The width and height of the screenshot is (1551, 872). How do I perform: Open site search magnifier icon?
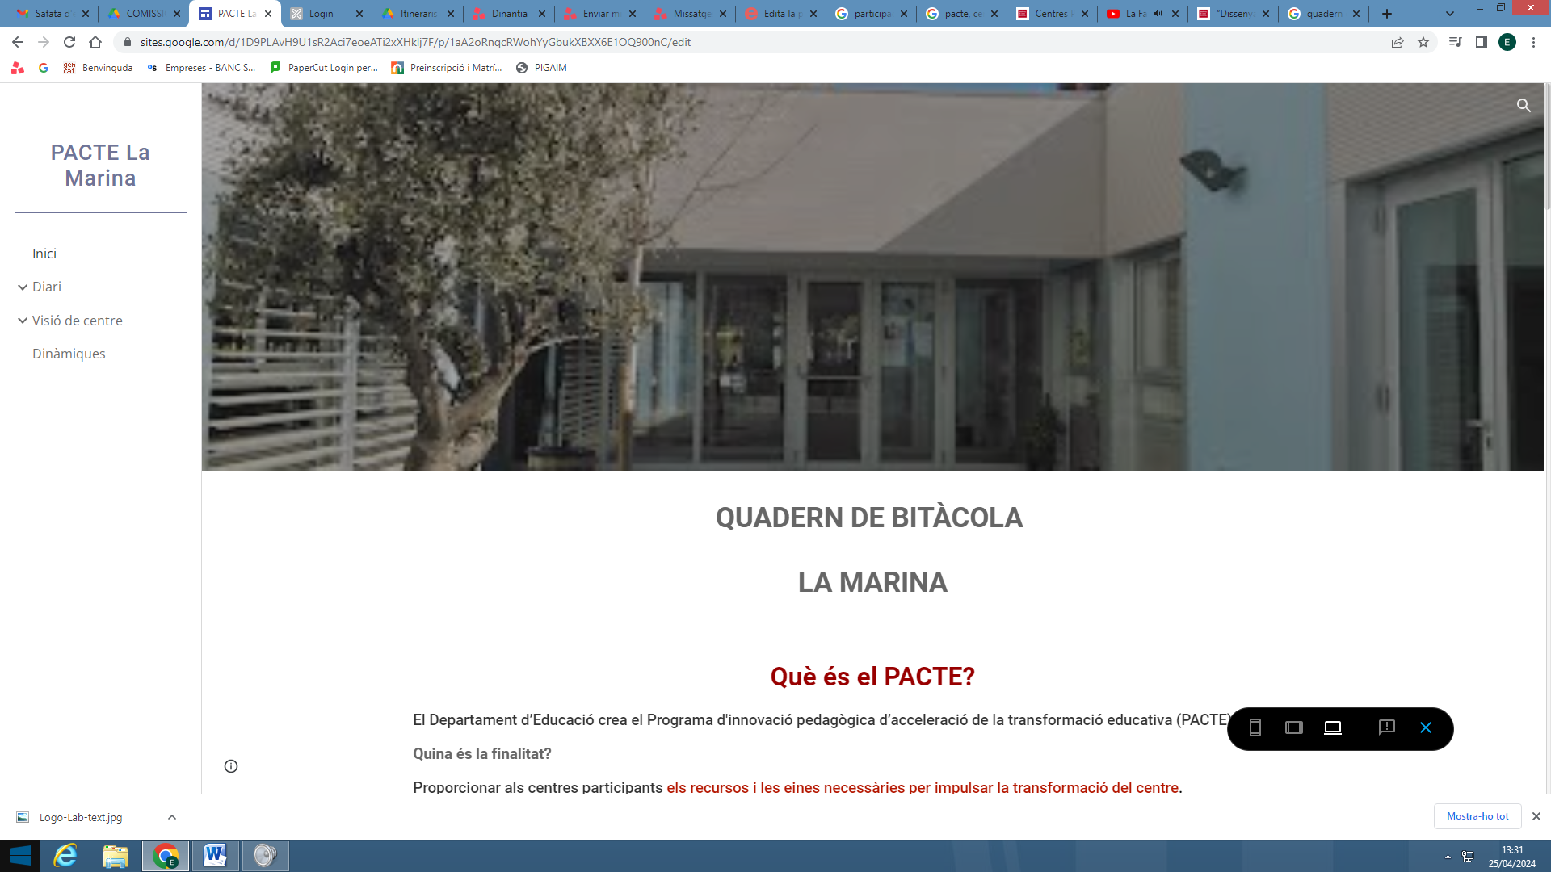click(1523, 106)
